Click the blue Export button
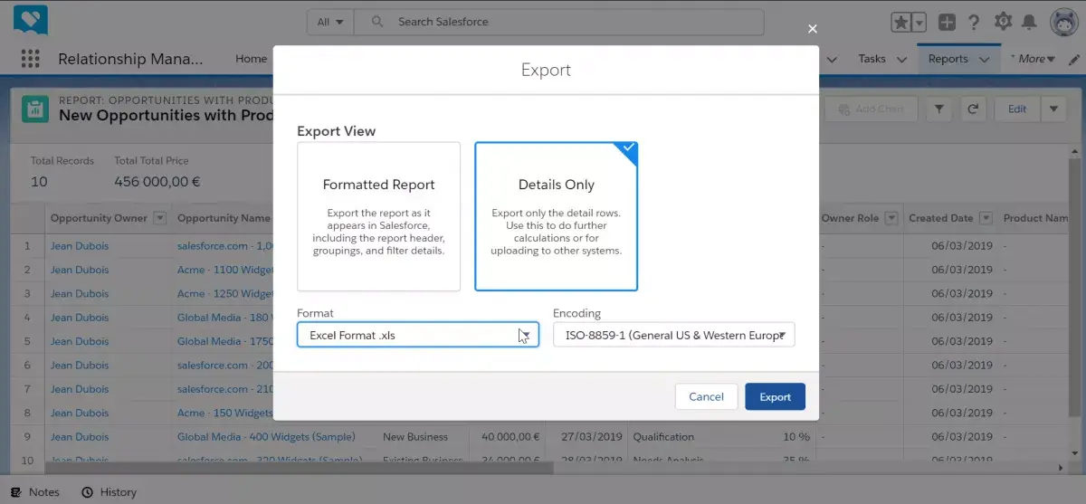Image resolution: width=1086 pixels, height=504 pixels. coord(775,396)
